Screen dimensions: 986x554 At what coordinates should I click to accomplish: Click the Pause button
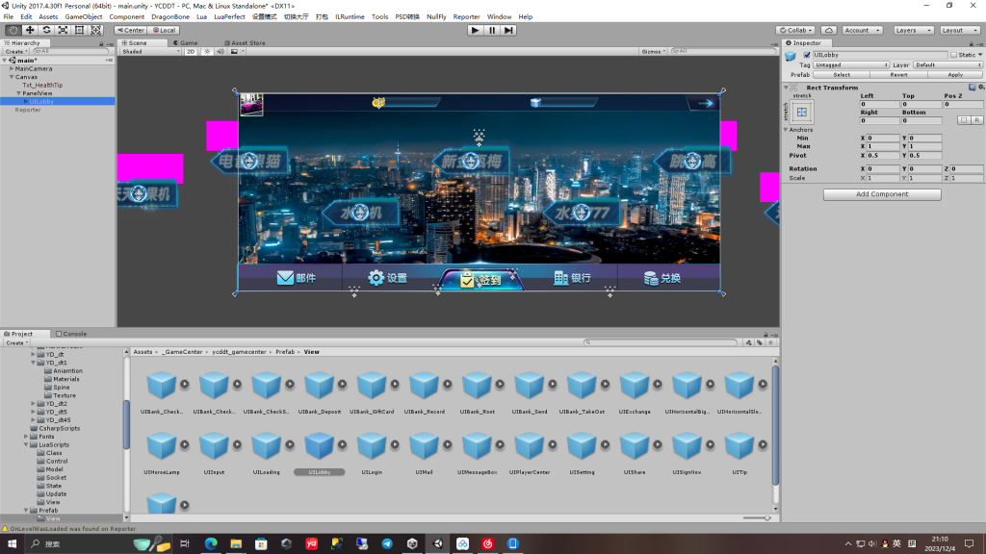pos(492,30)
